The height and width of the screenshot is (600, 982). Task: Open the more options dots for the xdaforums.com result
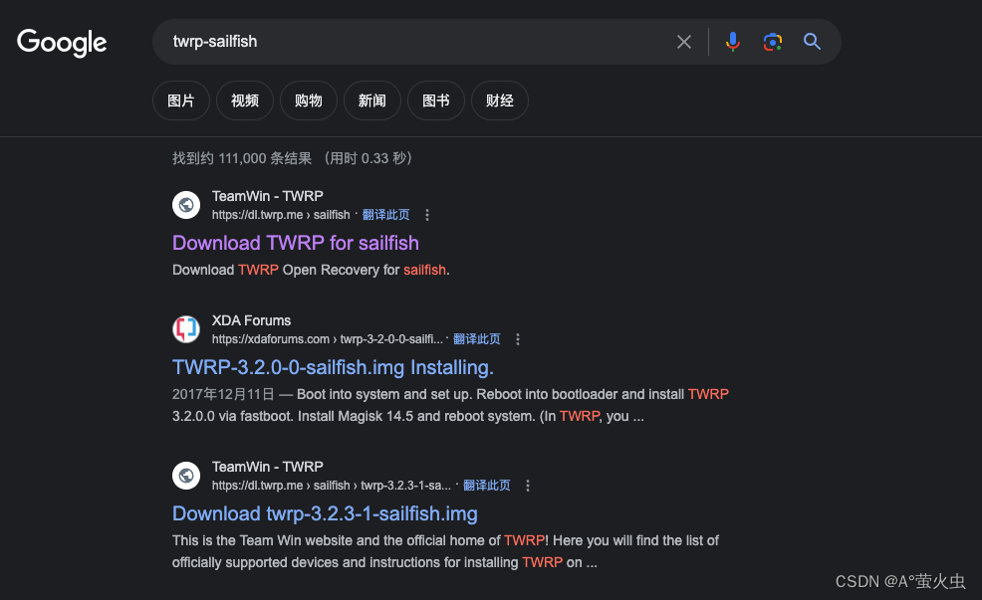(x=517, y=339)
